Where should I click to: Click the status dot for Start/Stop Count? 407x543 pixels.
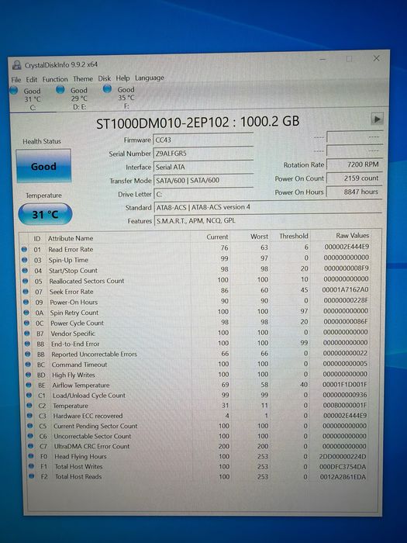coord(25,271)
